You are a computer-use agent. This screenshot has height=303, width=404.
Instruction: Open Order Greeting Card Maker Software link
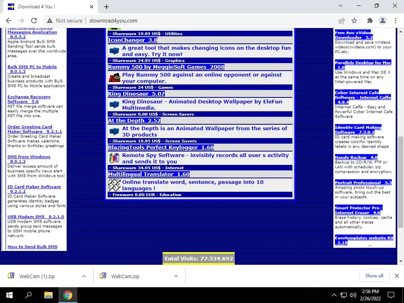click(35, 129)
